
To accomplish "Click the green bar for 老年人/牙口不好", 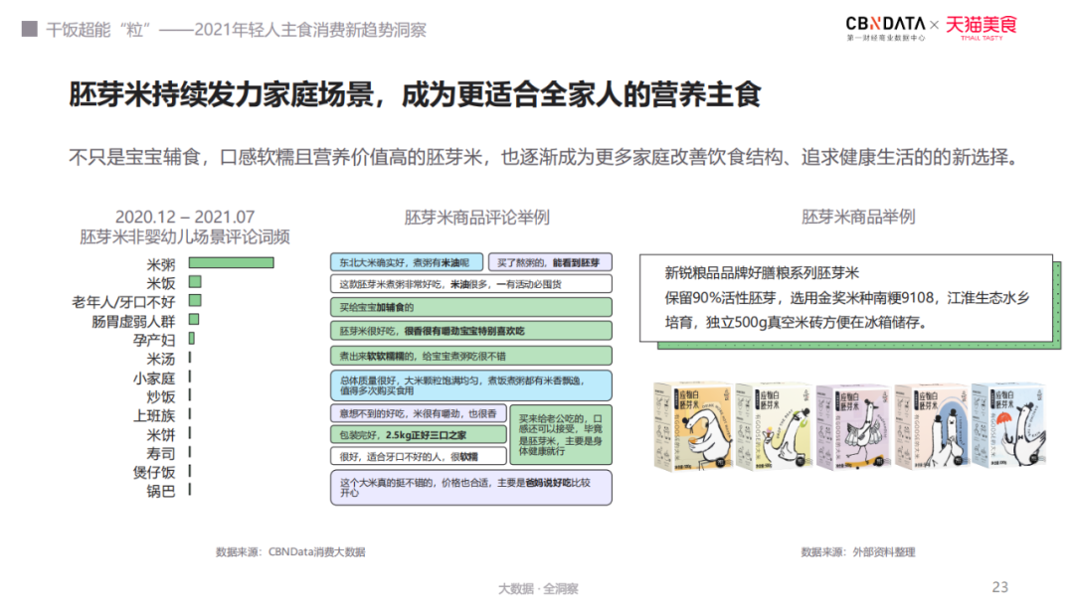I will pos(195,300).
